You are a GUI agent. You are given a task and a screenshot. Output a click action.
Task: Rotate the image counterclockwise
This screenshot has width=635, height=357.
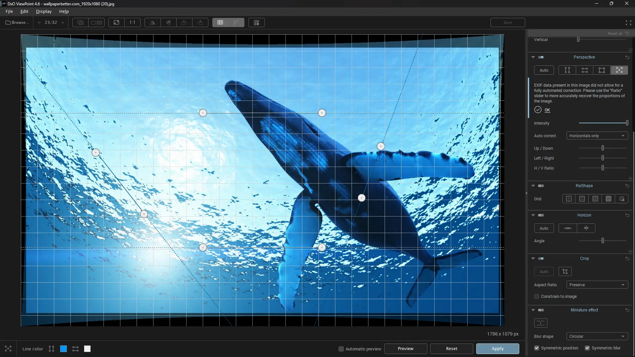(184, 22)
